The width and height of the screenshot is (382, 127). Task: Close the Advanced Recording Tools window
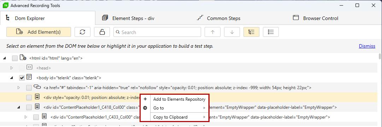pos(373,5)
